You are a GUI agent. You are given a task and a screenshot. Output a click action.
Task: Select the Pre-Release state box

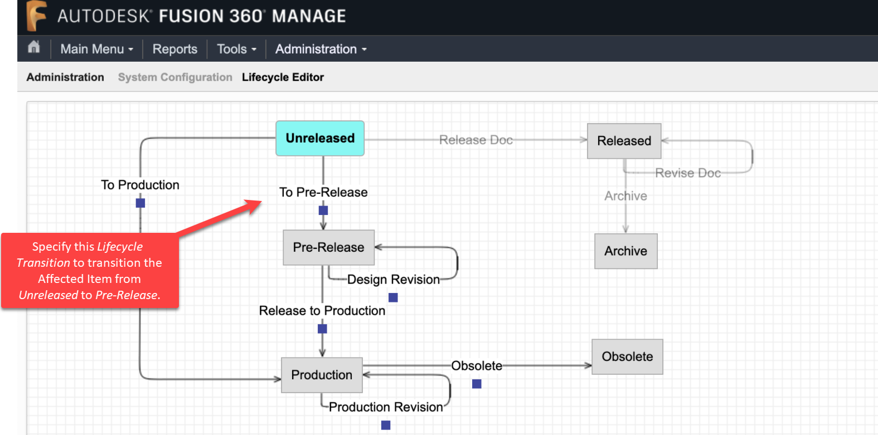coord(328,247)
